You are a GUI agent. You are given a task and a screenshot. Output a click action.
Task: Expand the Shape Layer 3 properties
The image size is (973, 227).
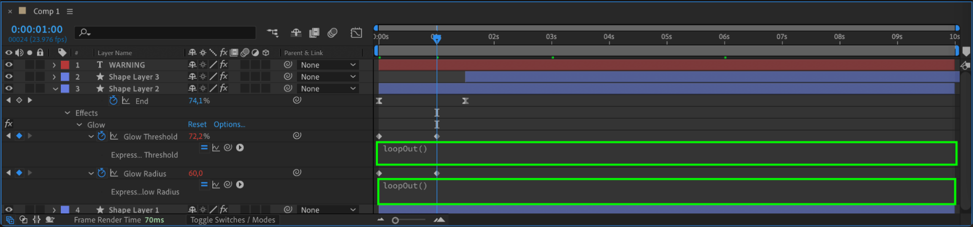(54, 77)
